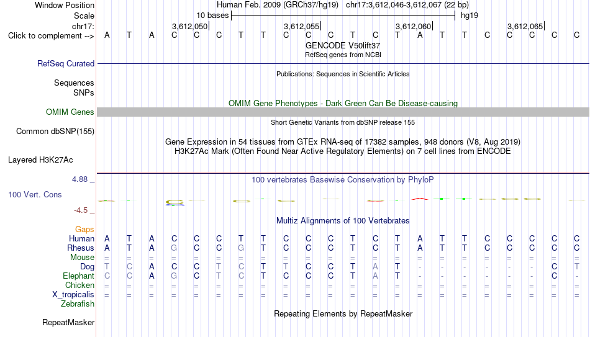Select the Elephant species label
The image size is (590, 337).
click(x=78, y=276)
